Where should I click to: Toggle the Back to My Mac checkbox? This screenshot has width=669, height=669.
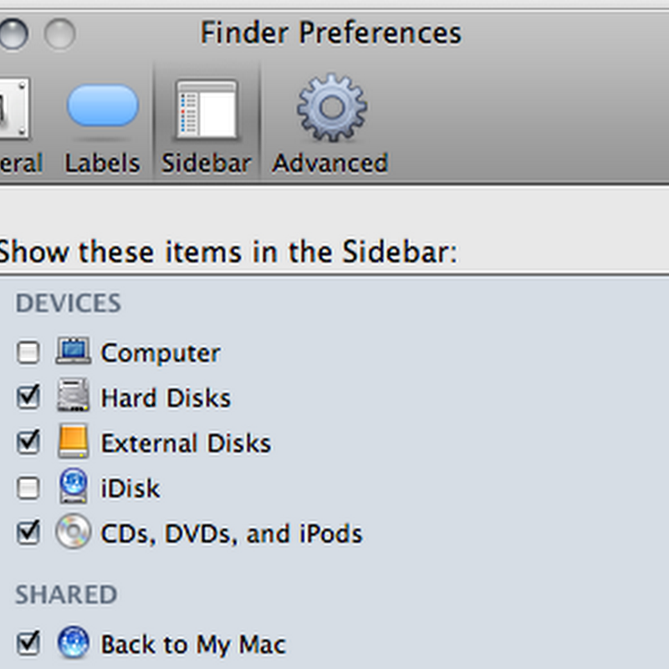tap(28, 644)
